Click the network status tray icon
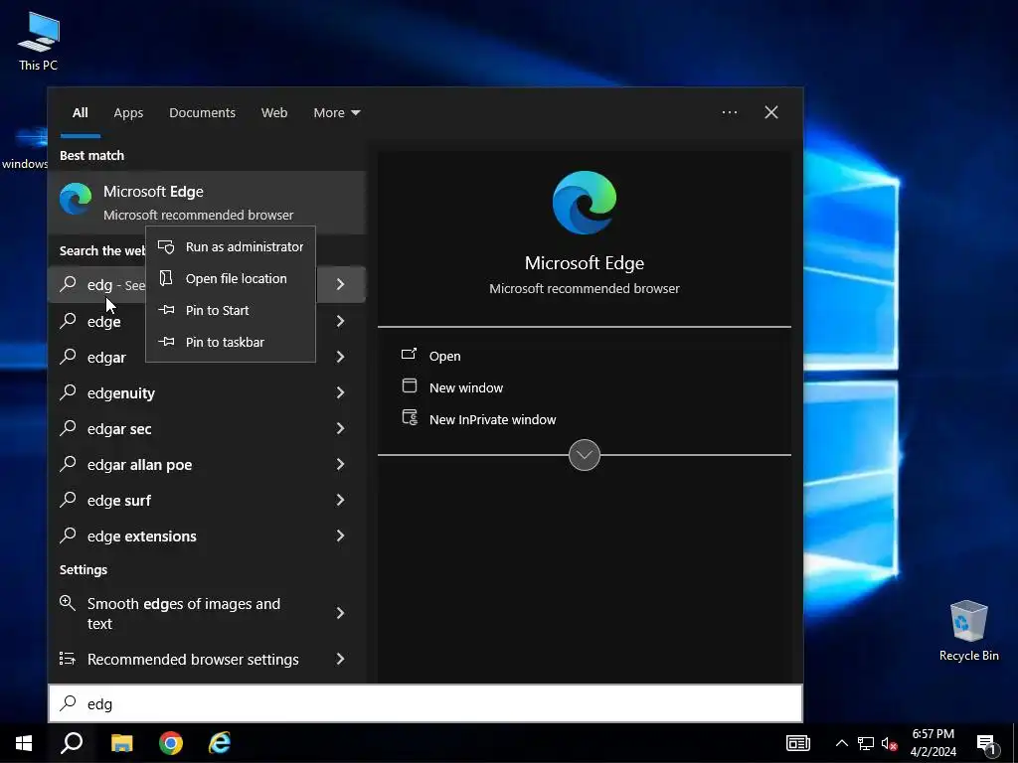Screen dimensions: 1018x763 [866, 743]
